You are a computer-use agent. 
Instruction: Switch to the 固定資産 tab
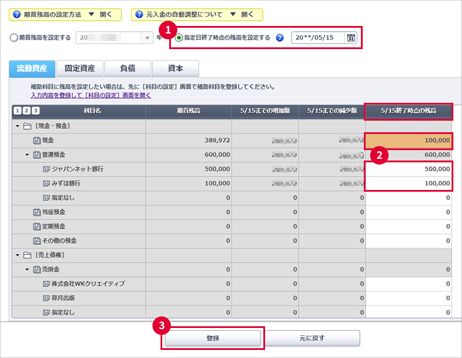pyautogui.click(x=80, y=69)
